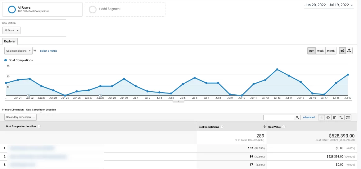
Task: Open the All Goals dropdown
Action: [12, 30]
